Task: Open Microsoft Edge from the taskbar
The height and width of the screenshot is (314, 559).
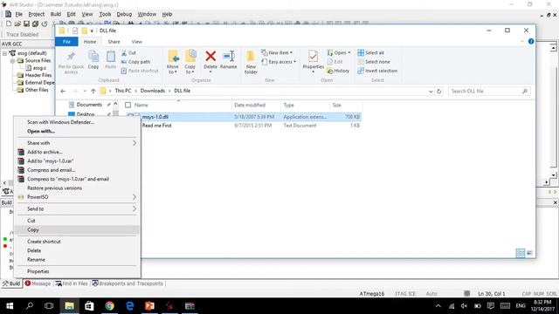Action: pos(130,306)
